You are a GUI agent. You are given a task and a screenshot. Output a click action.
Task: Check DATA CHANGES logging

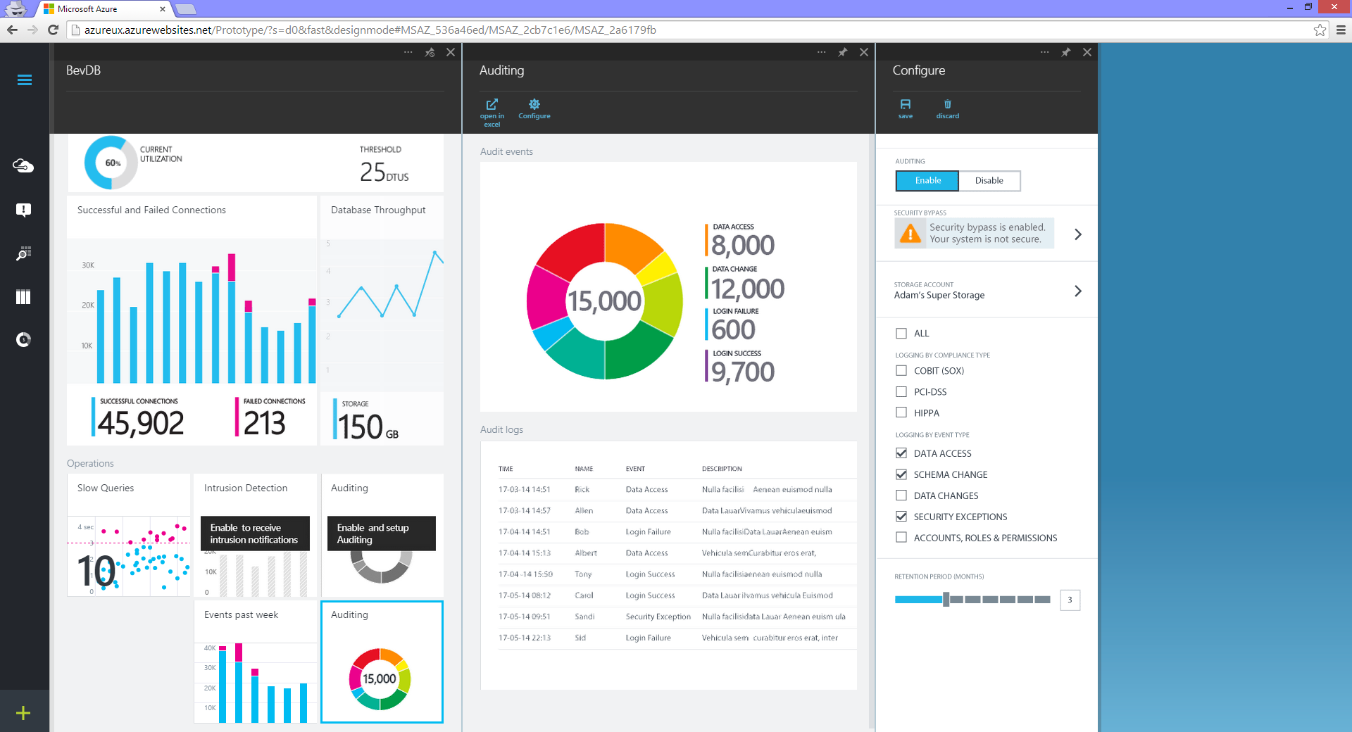(x=901, y=496)
